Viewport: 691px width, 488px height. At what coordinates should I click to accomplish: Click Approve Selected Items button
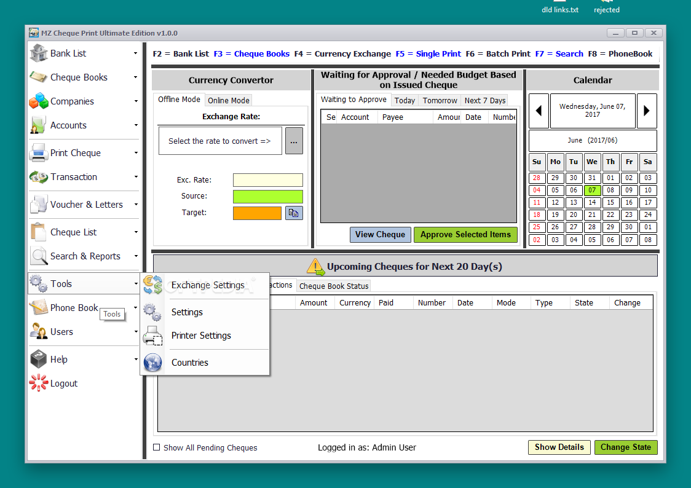[465, 235]
